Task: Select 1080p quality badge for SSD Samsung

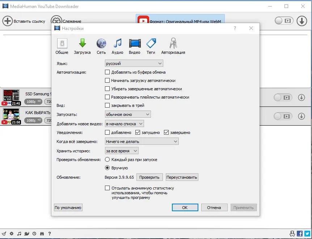Action: tap(33, 102)
